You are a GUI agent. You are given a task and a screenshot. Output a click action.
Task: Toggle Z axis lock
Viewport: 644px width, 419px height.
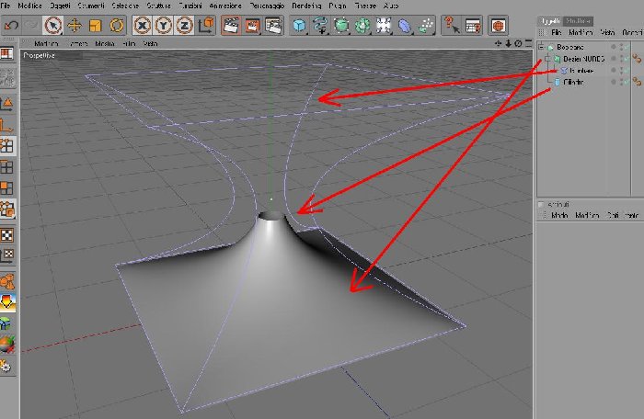point(184,26)
